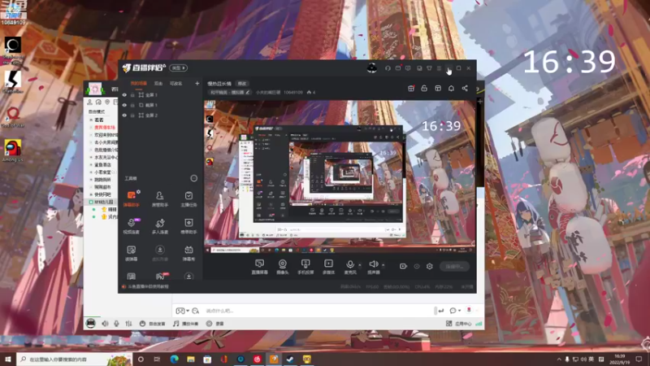Viewport: 650px width, 366px height.
Task: Click the share icon above preview
Action: coord(465,89)
